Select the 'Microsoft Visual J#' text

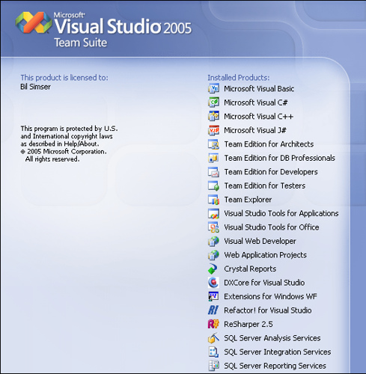pos(255,130)
